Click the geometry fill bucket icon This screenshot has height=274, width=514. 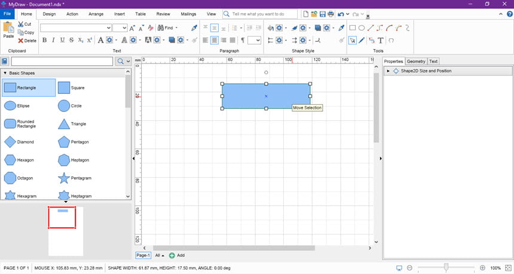pyautogui.click(x=271, y=28)
